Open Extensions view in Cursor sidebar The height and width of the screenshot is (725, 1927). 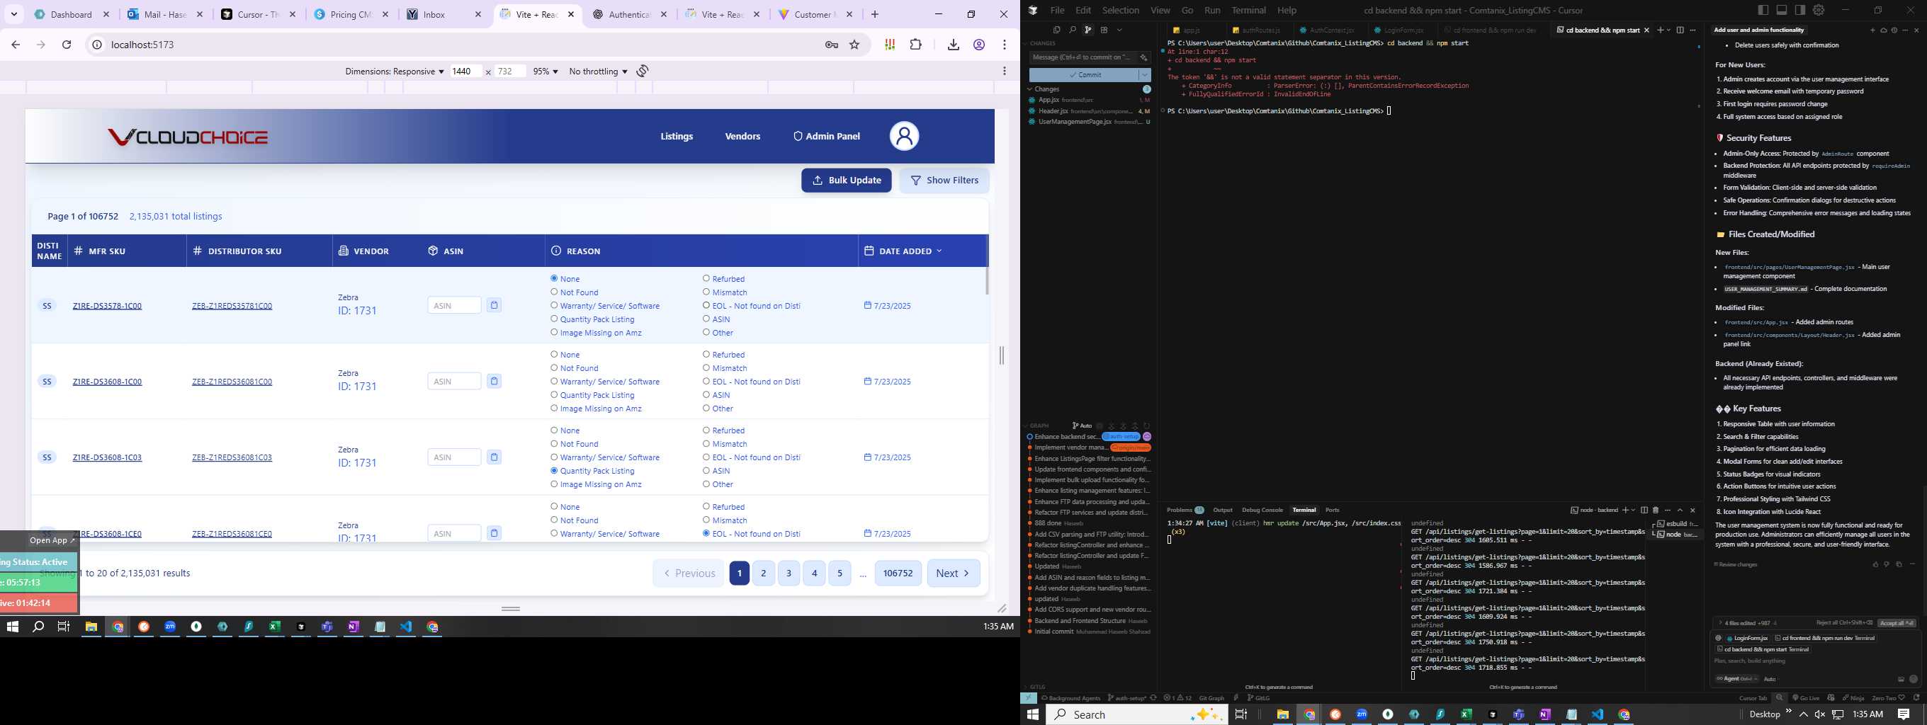click(x=1103, y=30)
